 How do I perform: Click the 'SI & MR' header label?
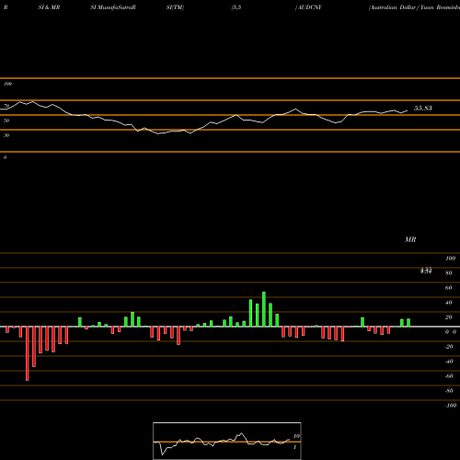(x=49, y=7)
